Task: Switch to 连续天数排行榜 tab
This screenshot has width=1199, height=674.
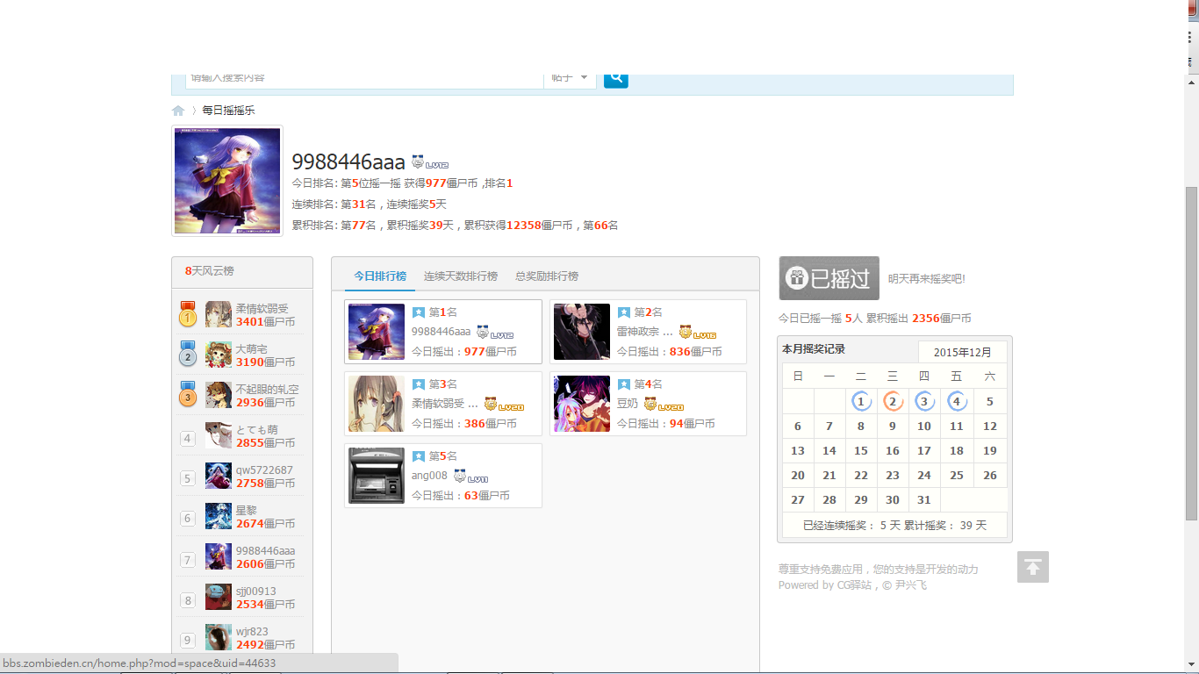Action: click(461, 276)
